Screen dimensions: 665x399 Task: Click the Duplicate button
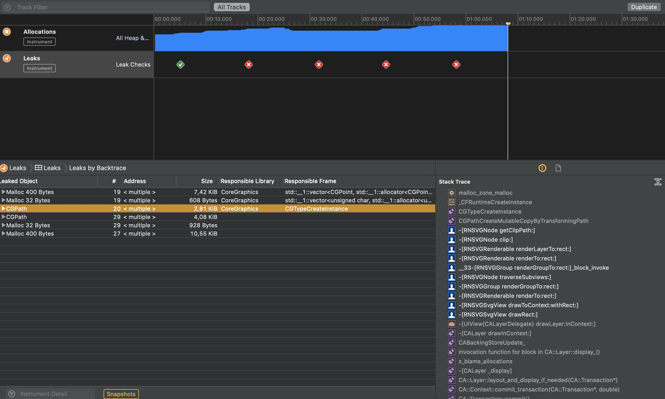(x=644, y=7)
